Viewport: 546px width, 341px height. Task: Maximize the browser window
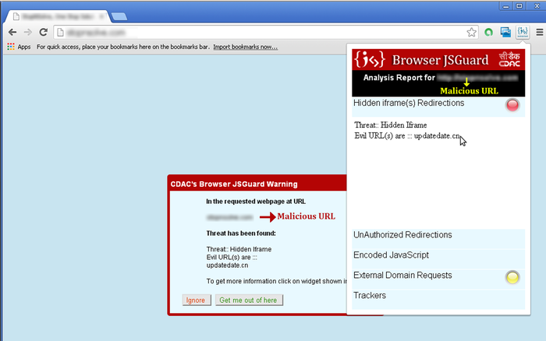[x=519, y=6]
